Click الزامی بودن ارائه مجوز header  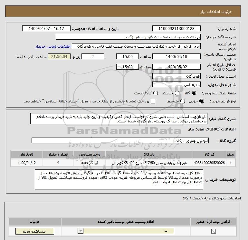[x=213, y=222]
